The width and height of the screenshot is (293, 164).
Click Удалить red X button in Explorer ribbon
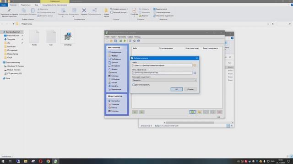[84, 12]
